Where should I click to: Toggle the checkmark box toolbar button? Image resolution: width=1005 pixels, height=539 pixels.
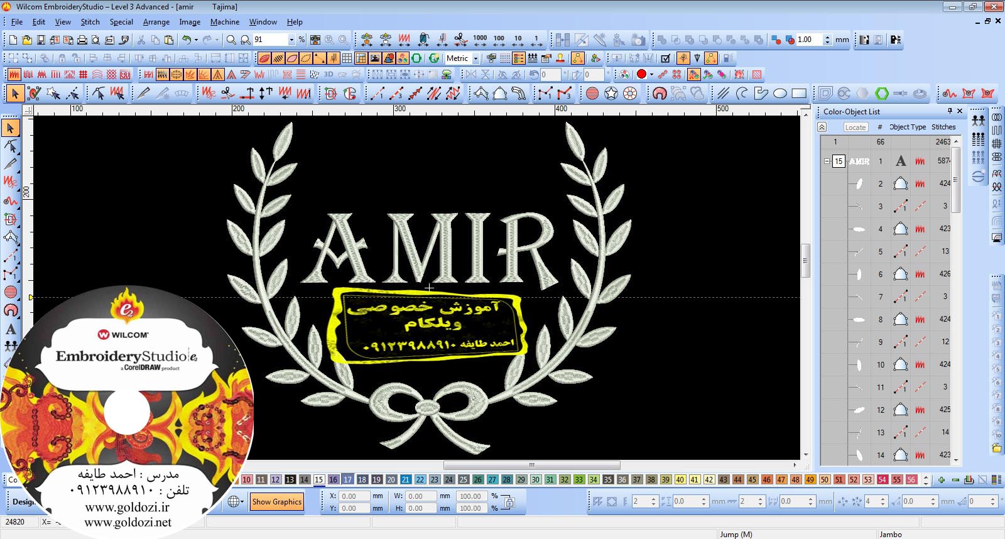pyautogui.click(x=666, y=58)
